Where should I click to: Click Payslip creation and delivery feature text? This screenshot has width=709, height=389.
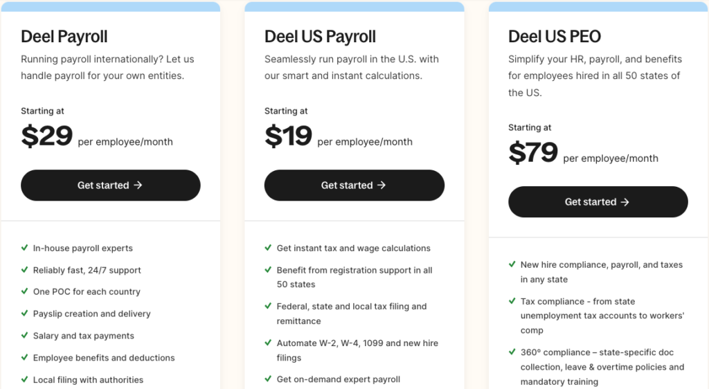[92, 314]
